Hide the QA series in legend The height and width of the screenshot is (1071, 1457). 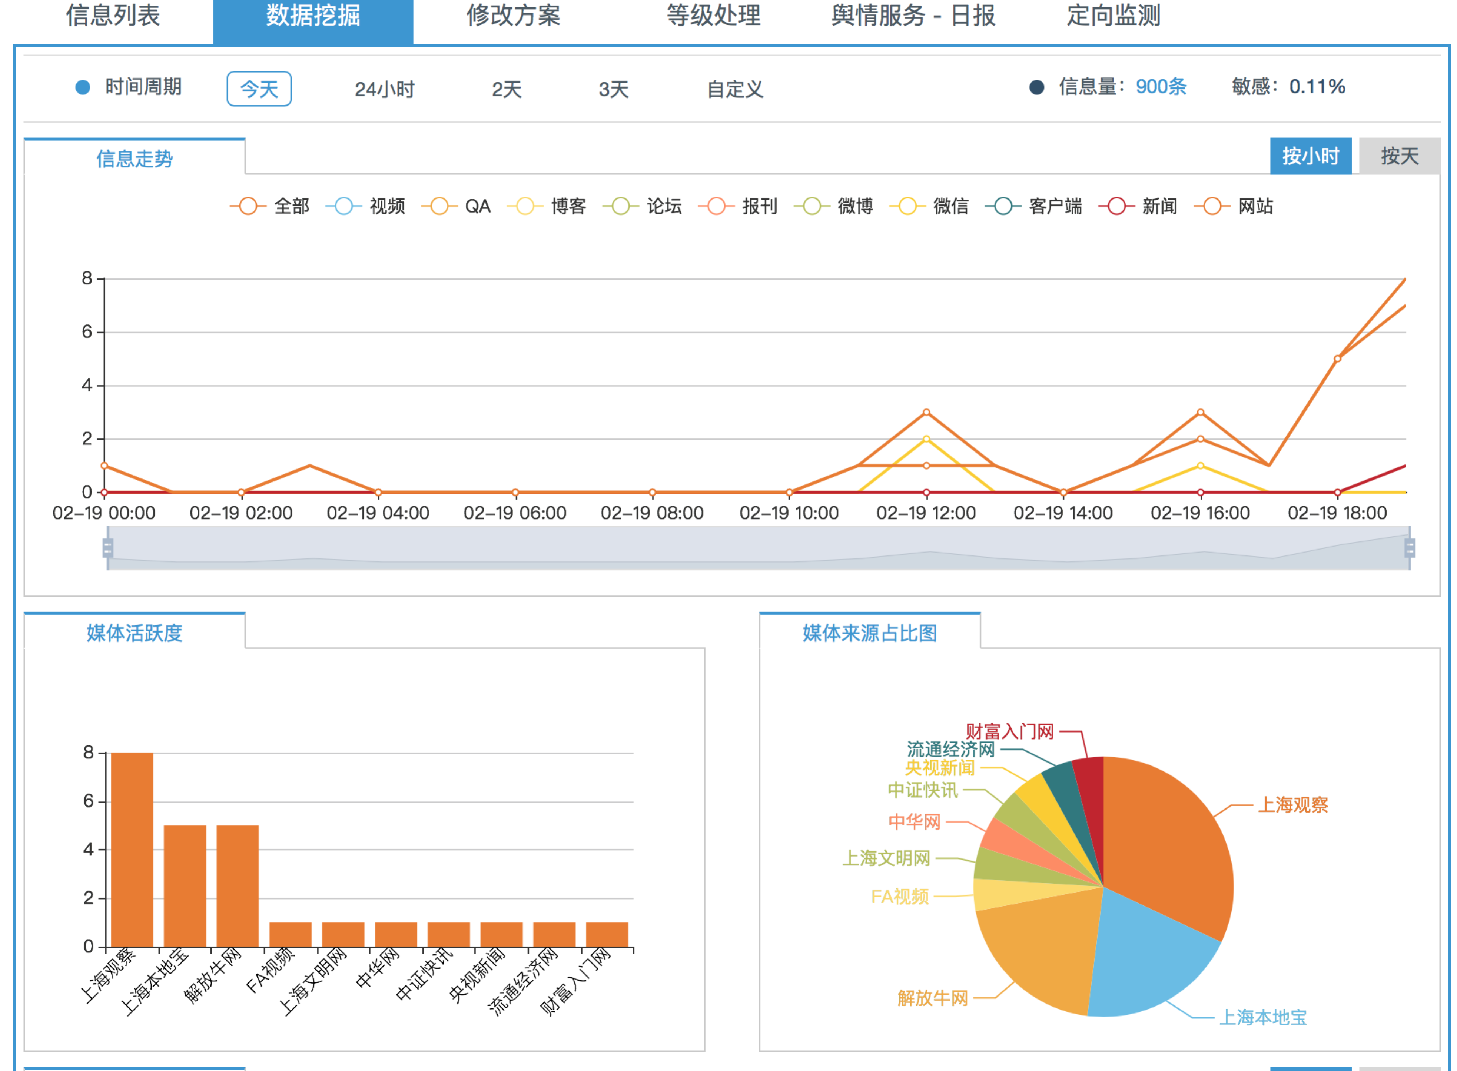point(439,206)
